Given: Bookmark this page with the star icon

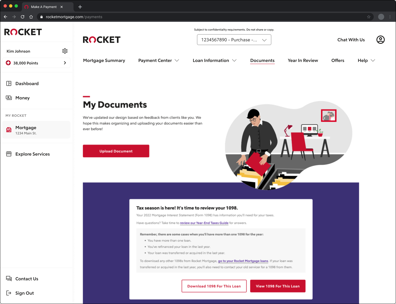Looking at the screenshot, I should point(369,17).
